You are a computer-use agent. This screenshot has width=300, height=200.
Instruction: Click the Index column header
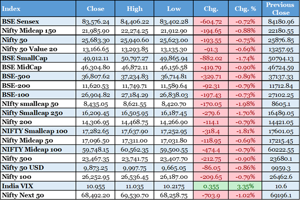coord(10,9)
